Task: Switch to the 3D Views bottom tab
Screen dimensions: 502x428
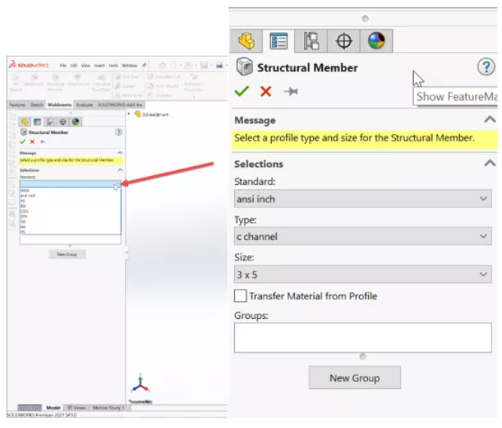Action: point(76,408)
